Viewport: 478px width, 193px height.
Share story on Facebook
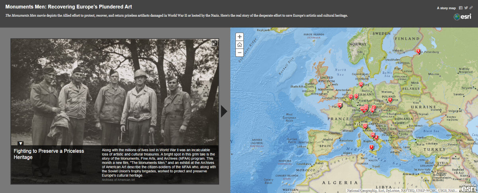[461, 8]
